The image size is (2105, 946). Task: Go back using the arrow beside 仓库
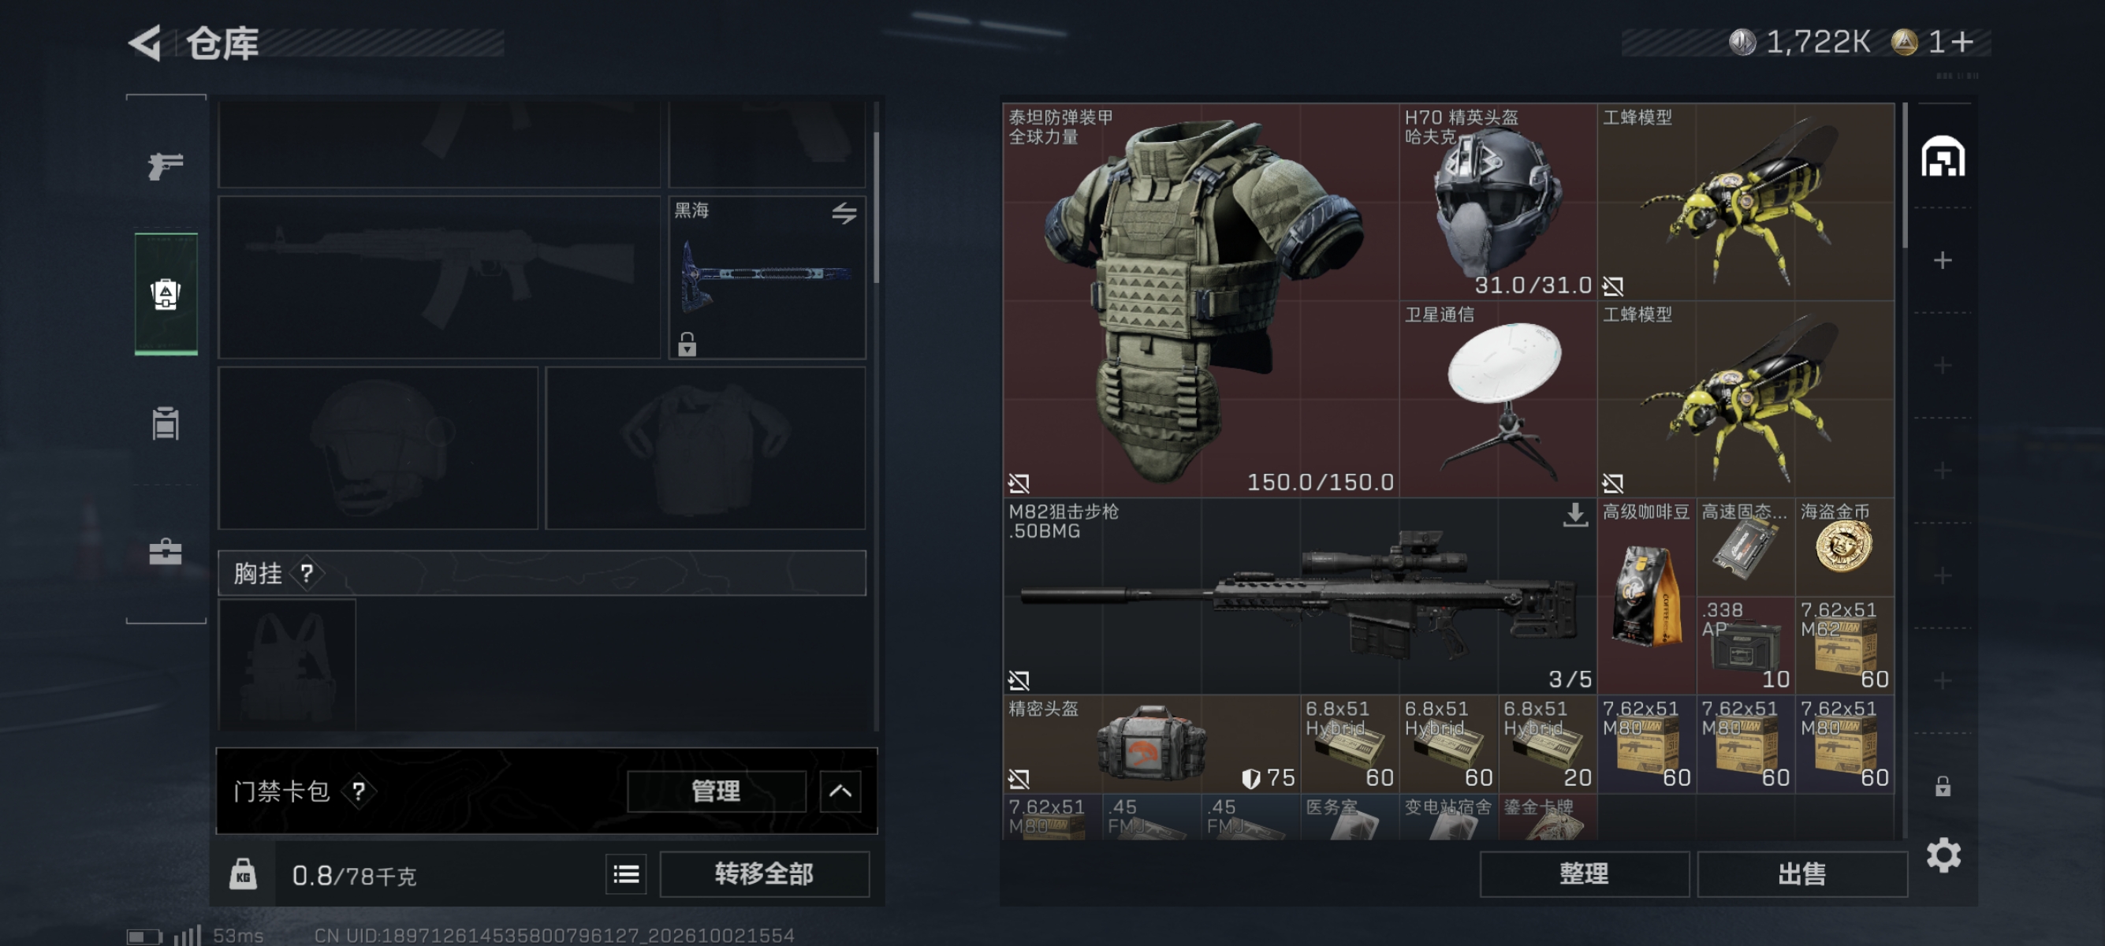[x=145, y=43]
